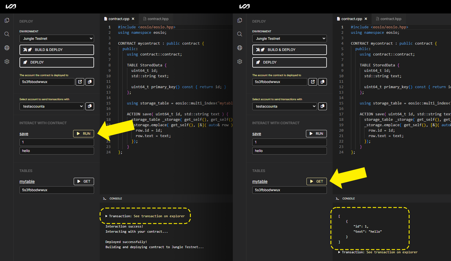Switch to contract.hpp tab in left editor
451x261 pixels.
156,19
